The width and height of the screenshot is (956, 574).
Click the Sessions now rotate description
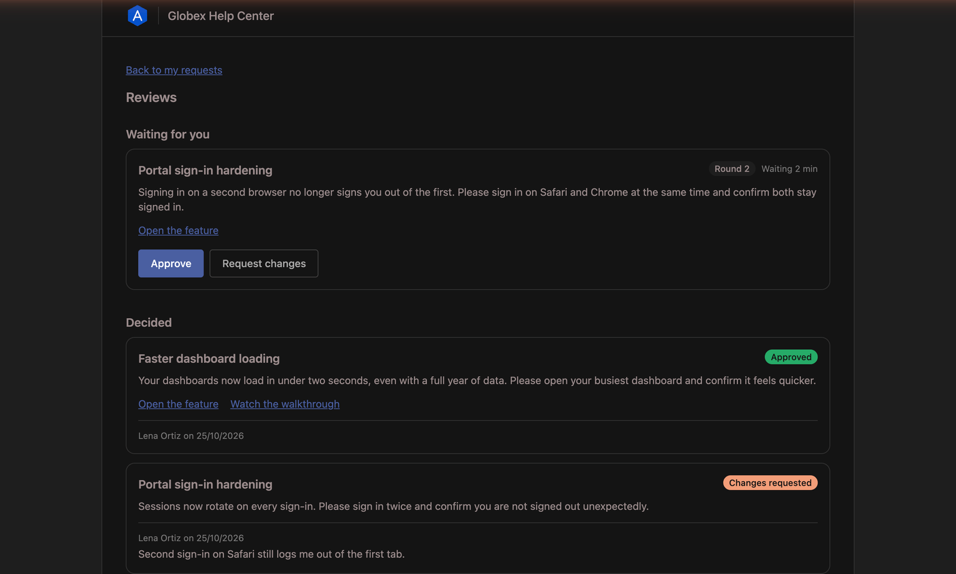pos(393,506)
